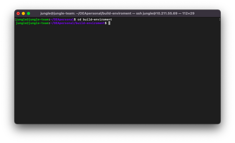Viewport: 235px width, 143px height.
Task: Click the terminal window title text
Action: point(117,13)
